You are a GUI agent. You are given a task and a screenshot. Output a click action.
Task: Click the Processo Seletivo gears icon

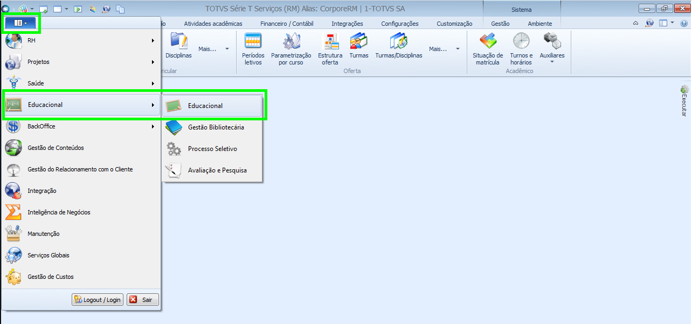coord(174,149)
